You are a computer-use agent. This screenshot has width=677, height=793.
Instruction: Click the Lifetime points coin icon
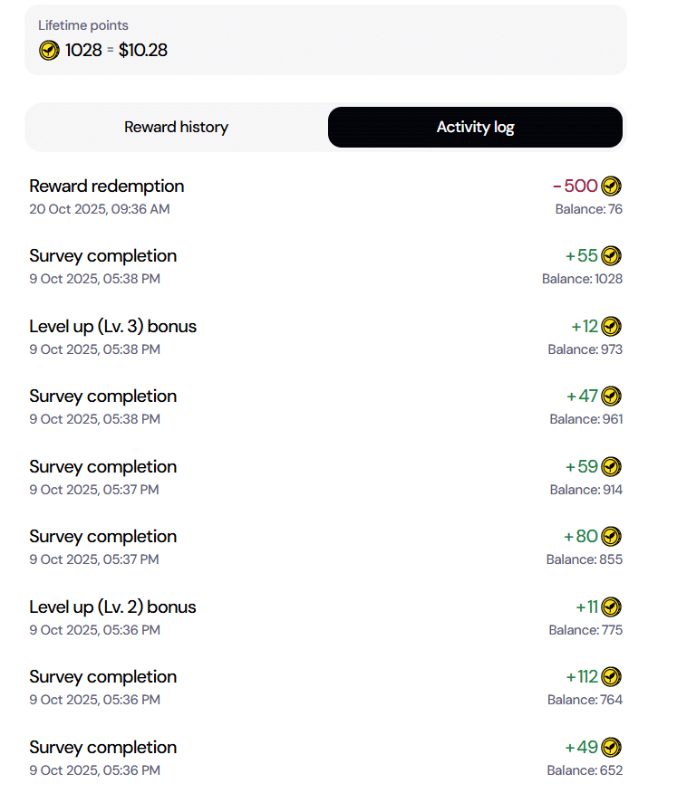click(x=50, y=51)
